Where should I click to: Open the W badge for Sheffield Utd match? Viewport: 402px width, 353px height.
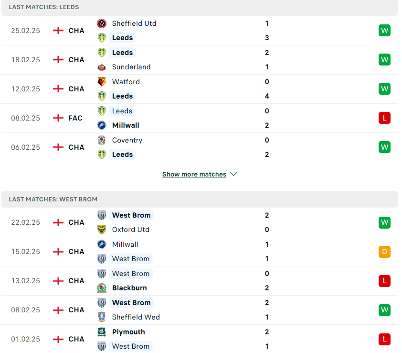pos(384,31)
